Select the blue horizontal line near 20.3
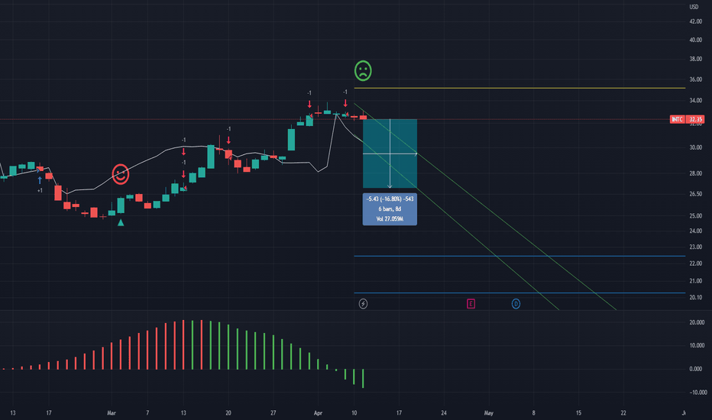This screenshot has width=712, height=420. [519, 293]
